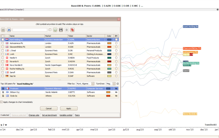Click the Glaxosmithkline Plc label on the chart
Viewport: 219px width, 138px height.
tap(192, 48)
